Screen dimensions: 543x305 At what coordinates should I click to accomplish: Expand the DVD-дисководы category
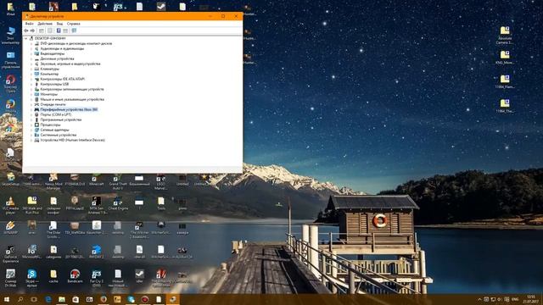(31, 43)
